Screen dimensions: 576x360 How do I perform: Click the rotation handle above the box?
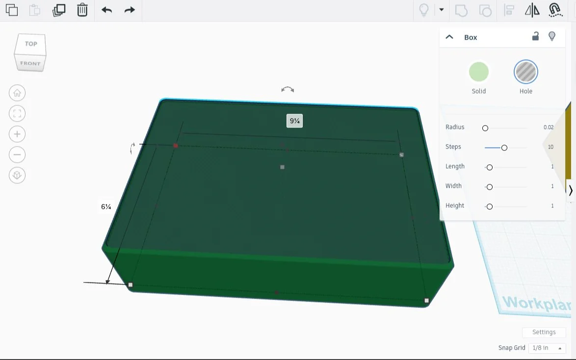[x=288, y=89]
